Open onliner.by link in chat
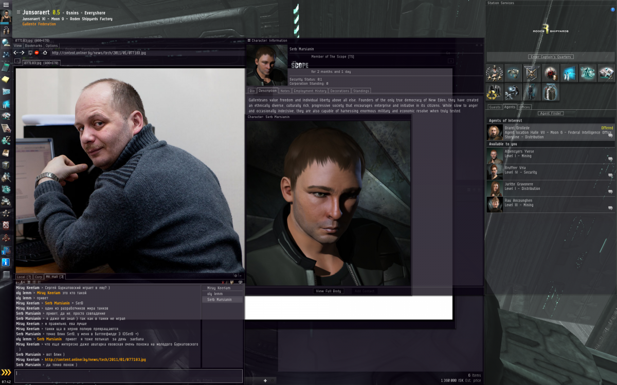617x385 pixels. tap(95, 360)
